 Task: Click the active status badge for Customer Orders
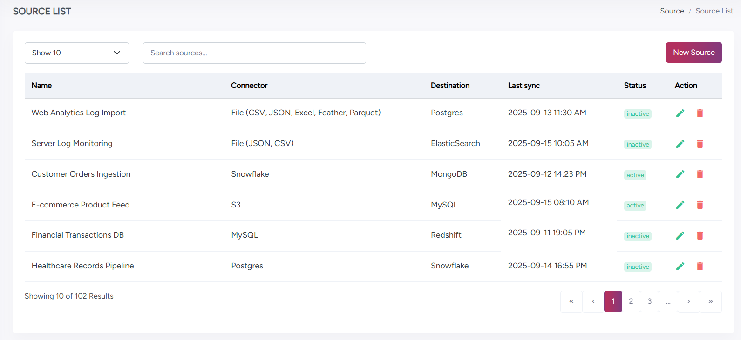(635, 175)
